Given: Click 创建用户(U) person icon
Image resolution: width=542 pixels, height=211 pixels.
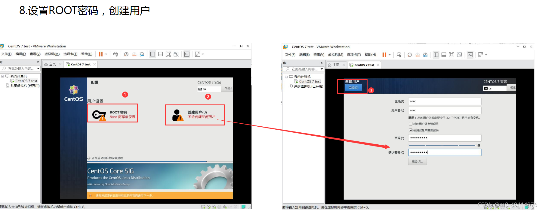Looking at the screenshot, I should point(178,115).
